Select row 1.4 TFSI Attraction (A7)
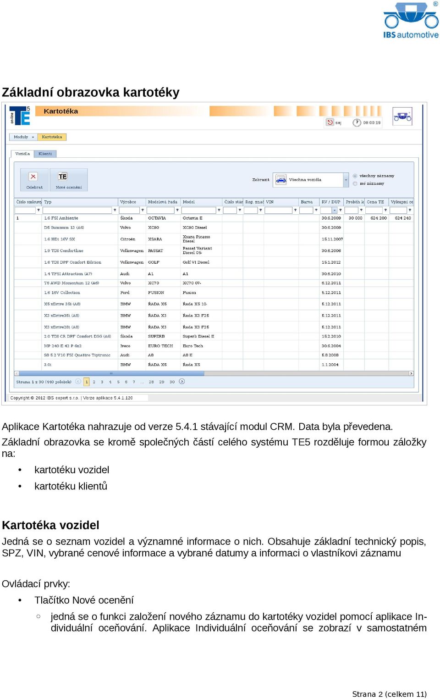The height and width of the screenshot is (699, 440). tap(214, 274)
